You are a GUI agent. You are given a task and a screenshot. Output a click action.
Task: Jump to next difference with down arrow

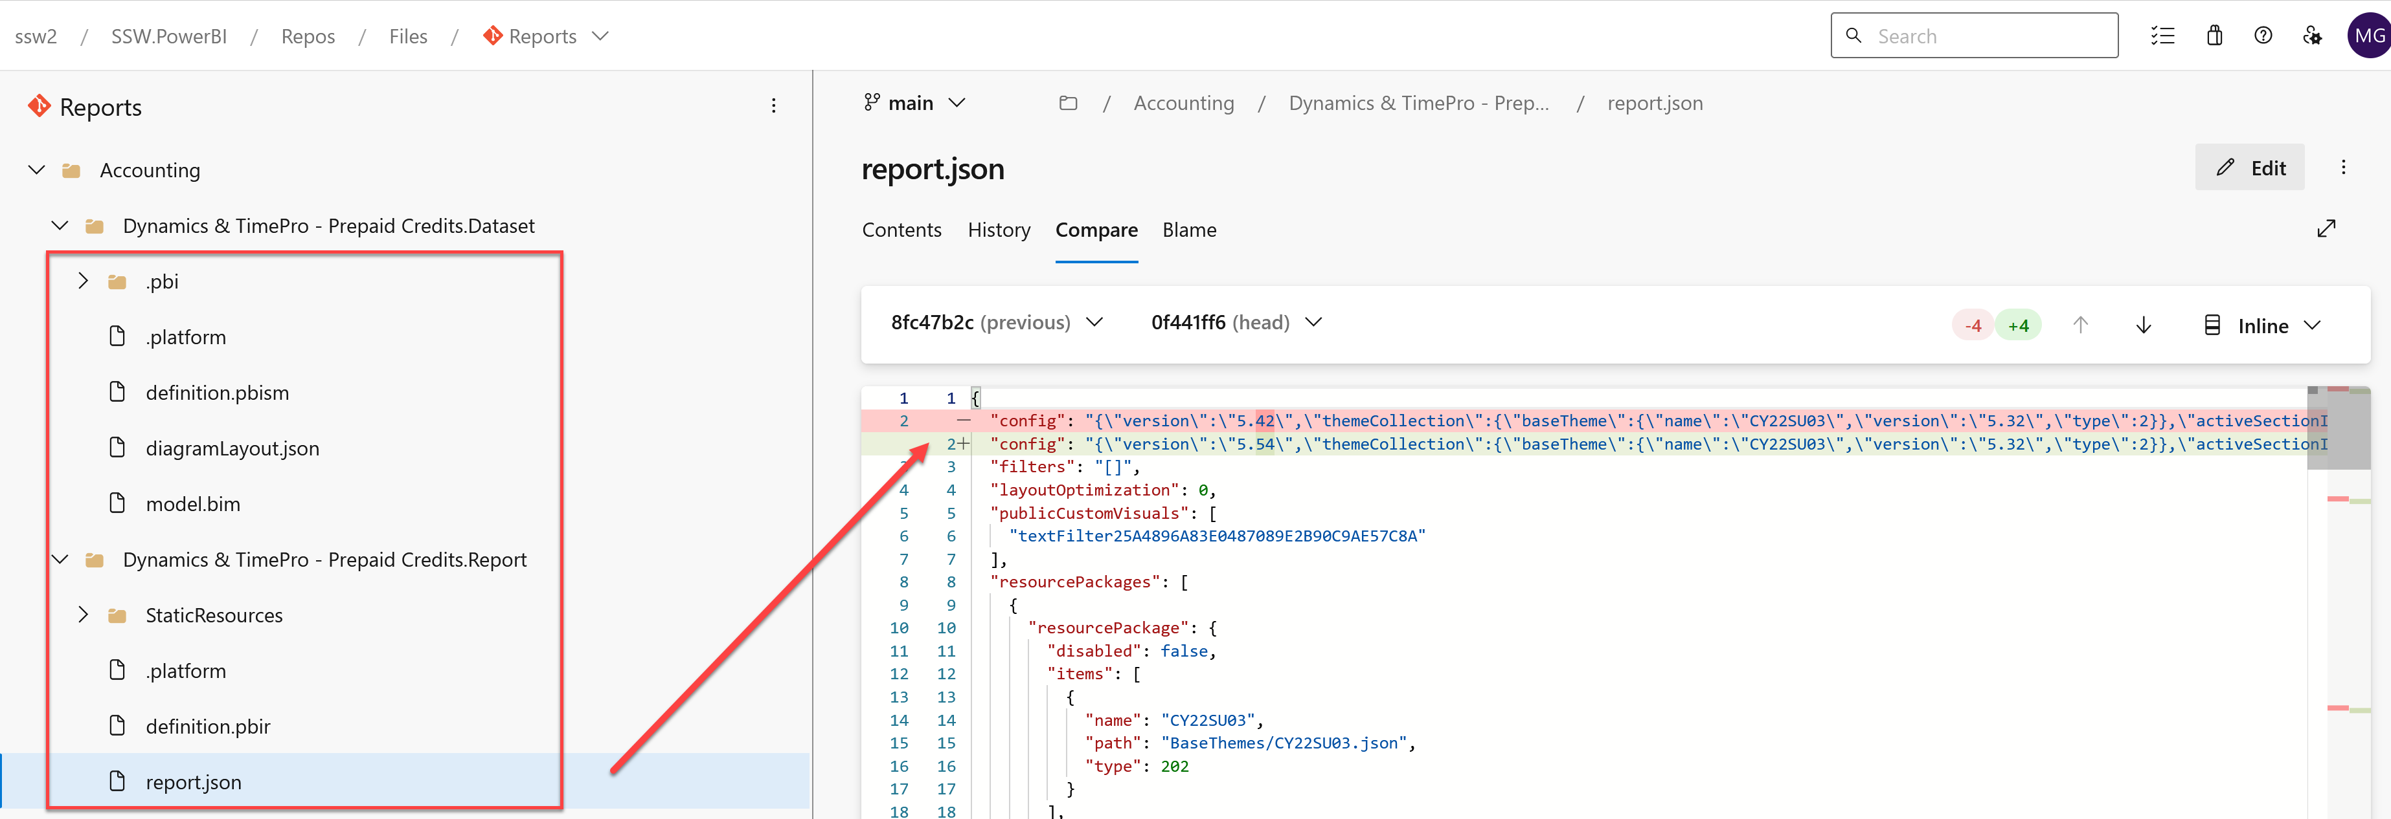(2143, 325)
